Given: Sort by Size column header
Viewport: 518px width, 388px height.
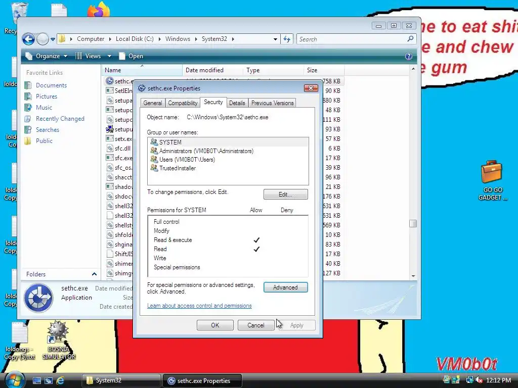Looking at the screenshot, I should coord(324,70).
